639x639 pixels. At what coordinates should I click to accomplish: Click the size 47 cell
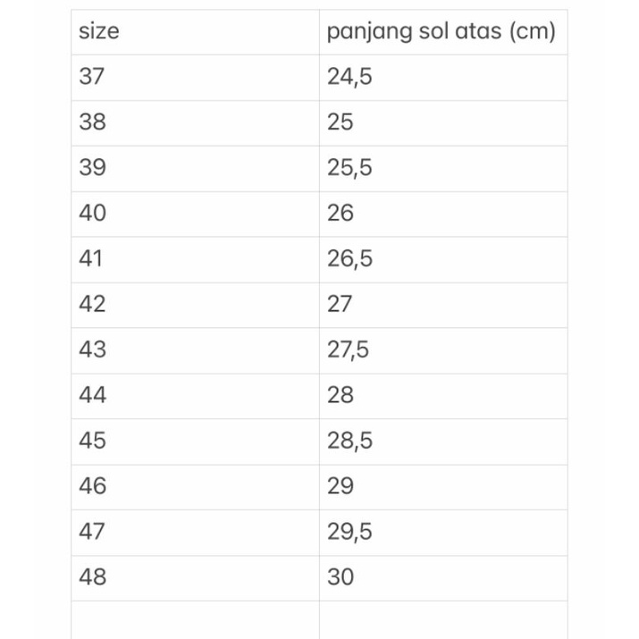92,532
